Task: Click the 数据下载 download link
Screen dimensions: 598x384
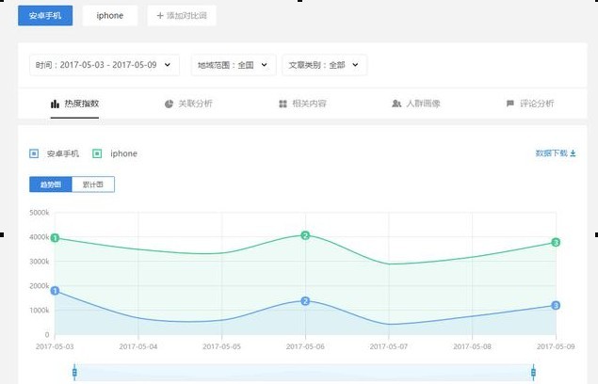Action: (556, 153)
